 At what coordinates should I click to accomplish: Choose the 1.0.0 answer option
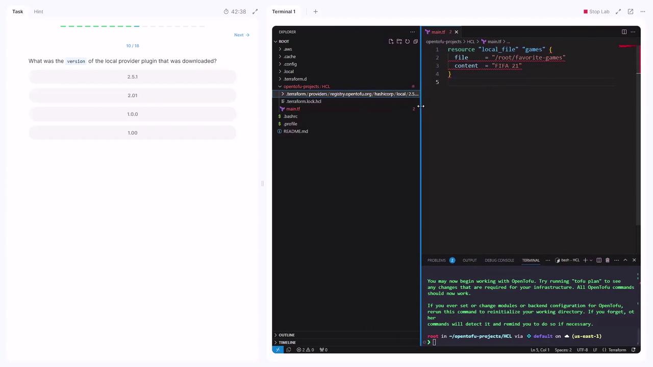pyautogui.click(x=133, y=114)
